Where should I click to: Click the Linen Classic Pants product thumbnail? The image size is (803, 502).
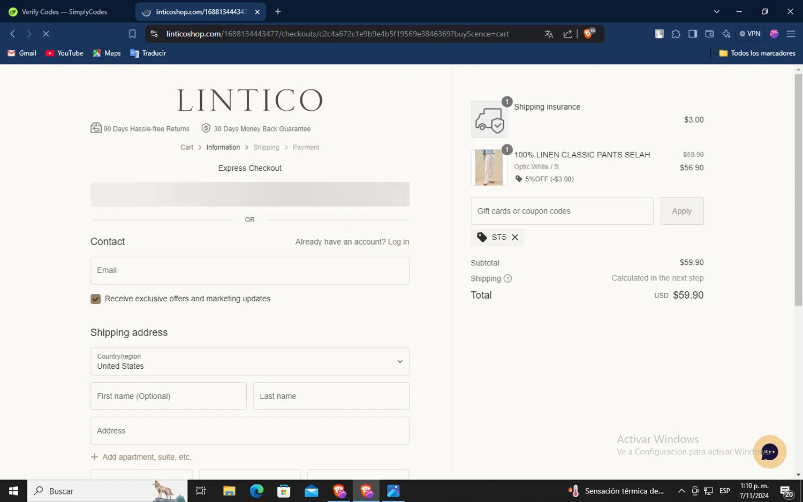(x=489, y=168)
